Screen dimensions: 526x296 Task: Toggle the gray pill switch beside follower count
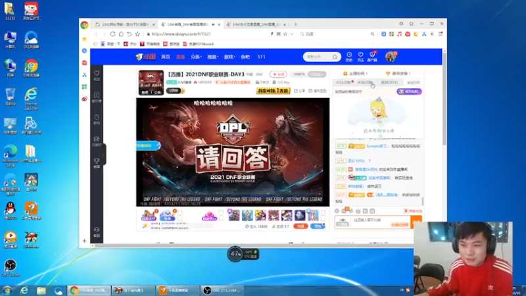click(x=317, y=74)
